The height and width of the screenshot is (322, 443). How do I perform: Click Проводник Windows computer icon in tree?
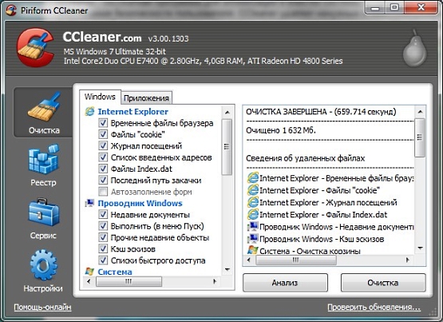pos(89,203)
